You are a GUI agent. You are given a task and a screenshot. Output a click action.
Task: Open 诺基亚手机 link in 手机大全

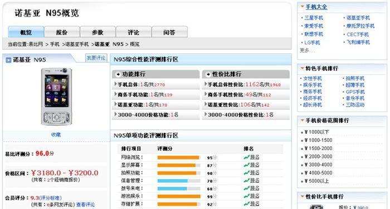(358, 18)
